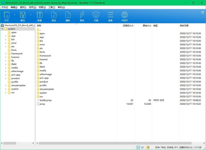Image resolution: width=206 pixels, height=150 pixels.
Task: Click the 添加 (Add files) toolbar icon
Action: coord(54,16)
